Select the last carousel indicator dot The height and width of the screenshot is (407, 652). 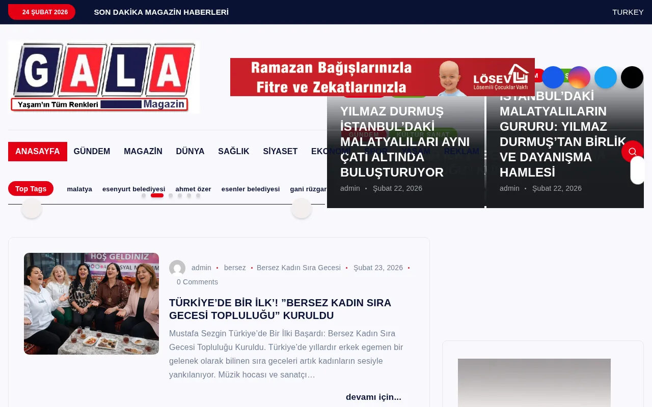[x=198, y=195]
